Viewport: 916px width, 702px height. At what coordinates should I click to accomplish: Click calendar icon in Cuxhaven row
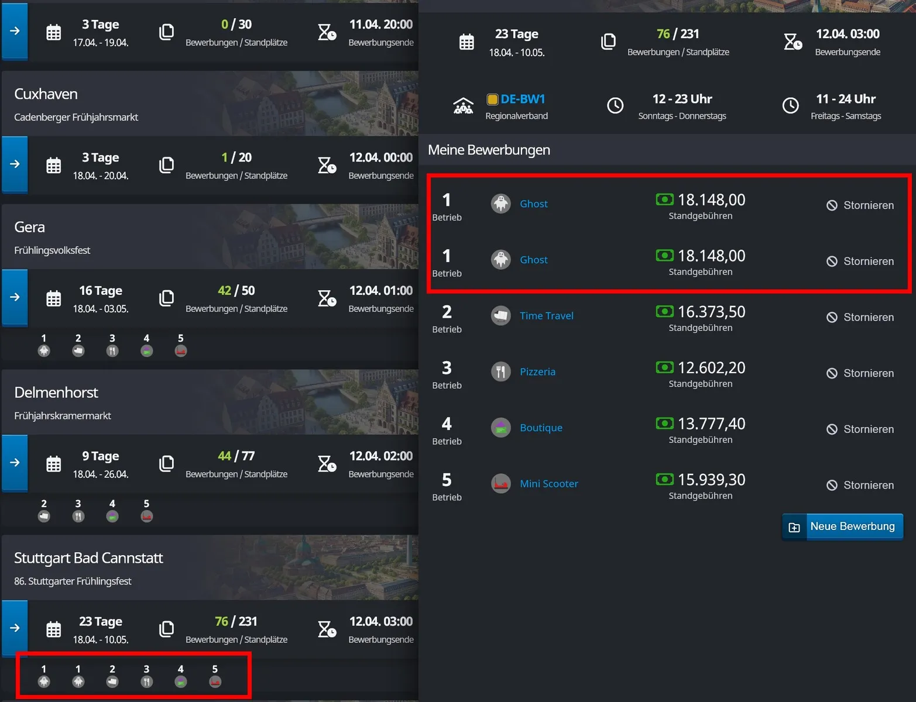click(54, 166)
